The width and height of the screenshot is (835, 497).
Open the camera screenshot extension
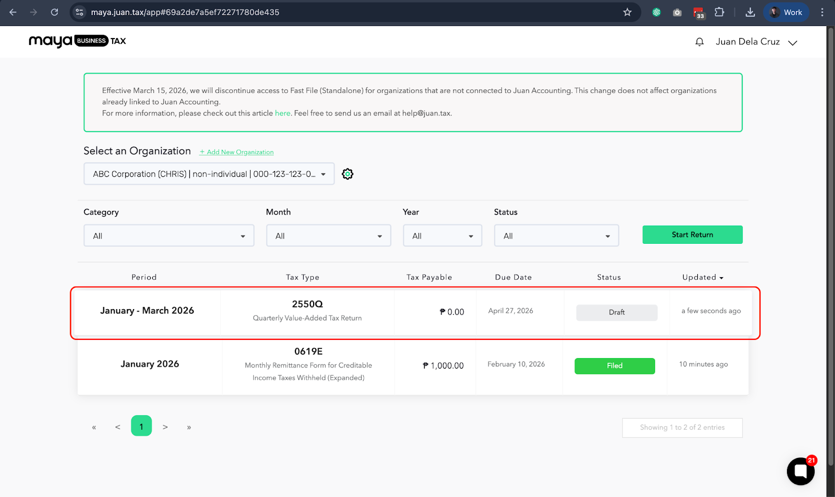(677, 12)
